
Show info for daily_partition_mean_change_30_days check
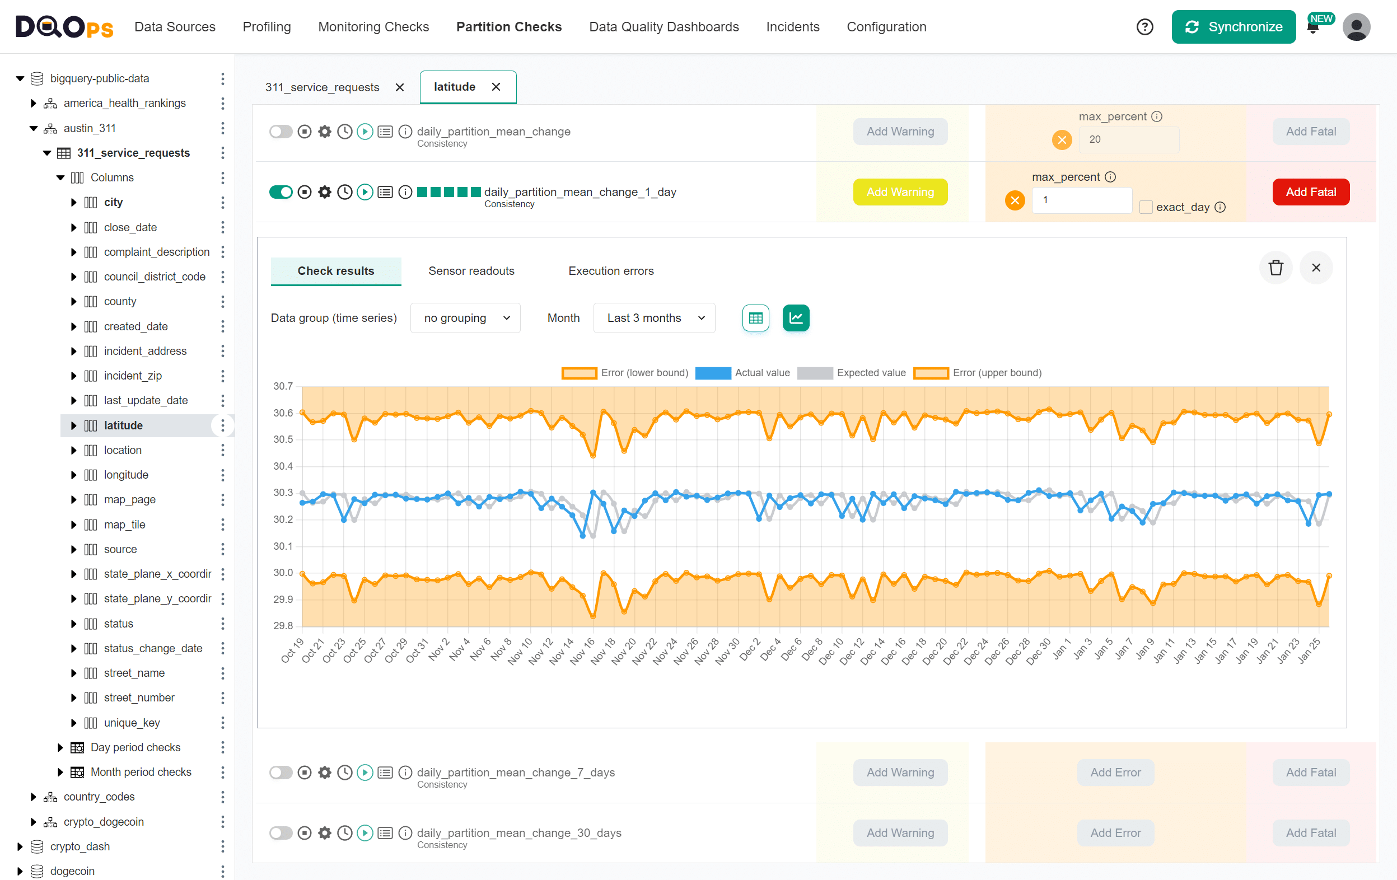click(x=405, y=832)
